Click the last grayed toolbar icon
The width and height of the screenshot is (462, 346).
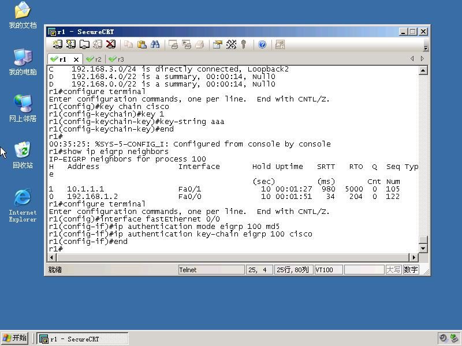point(280,44)
